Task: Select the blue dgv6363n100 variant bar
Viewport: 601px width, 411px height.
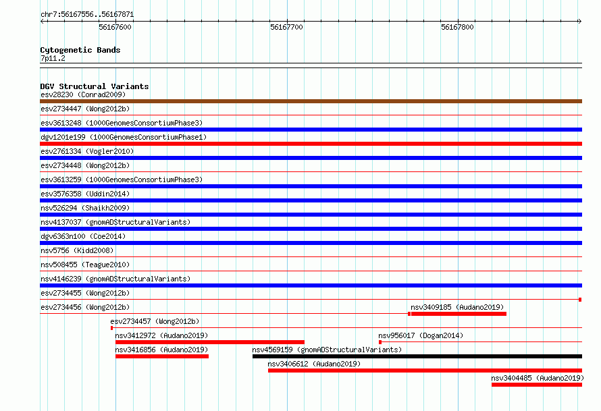Action: (311, 243)
